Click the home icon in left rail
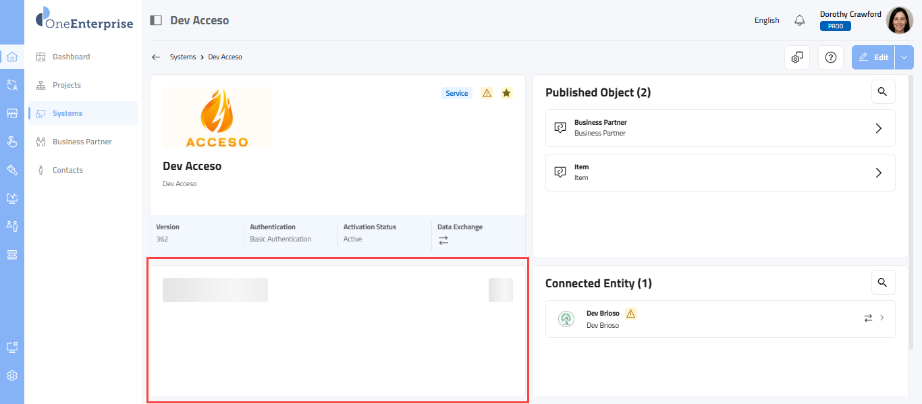The image size is (922, 404). [x=12, y=57]
